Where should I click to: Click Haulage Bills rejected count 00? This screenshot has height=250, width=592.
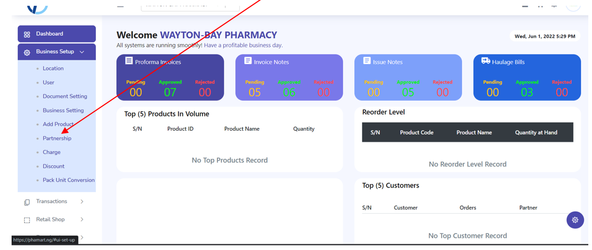click(x=562, y=92)
